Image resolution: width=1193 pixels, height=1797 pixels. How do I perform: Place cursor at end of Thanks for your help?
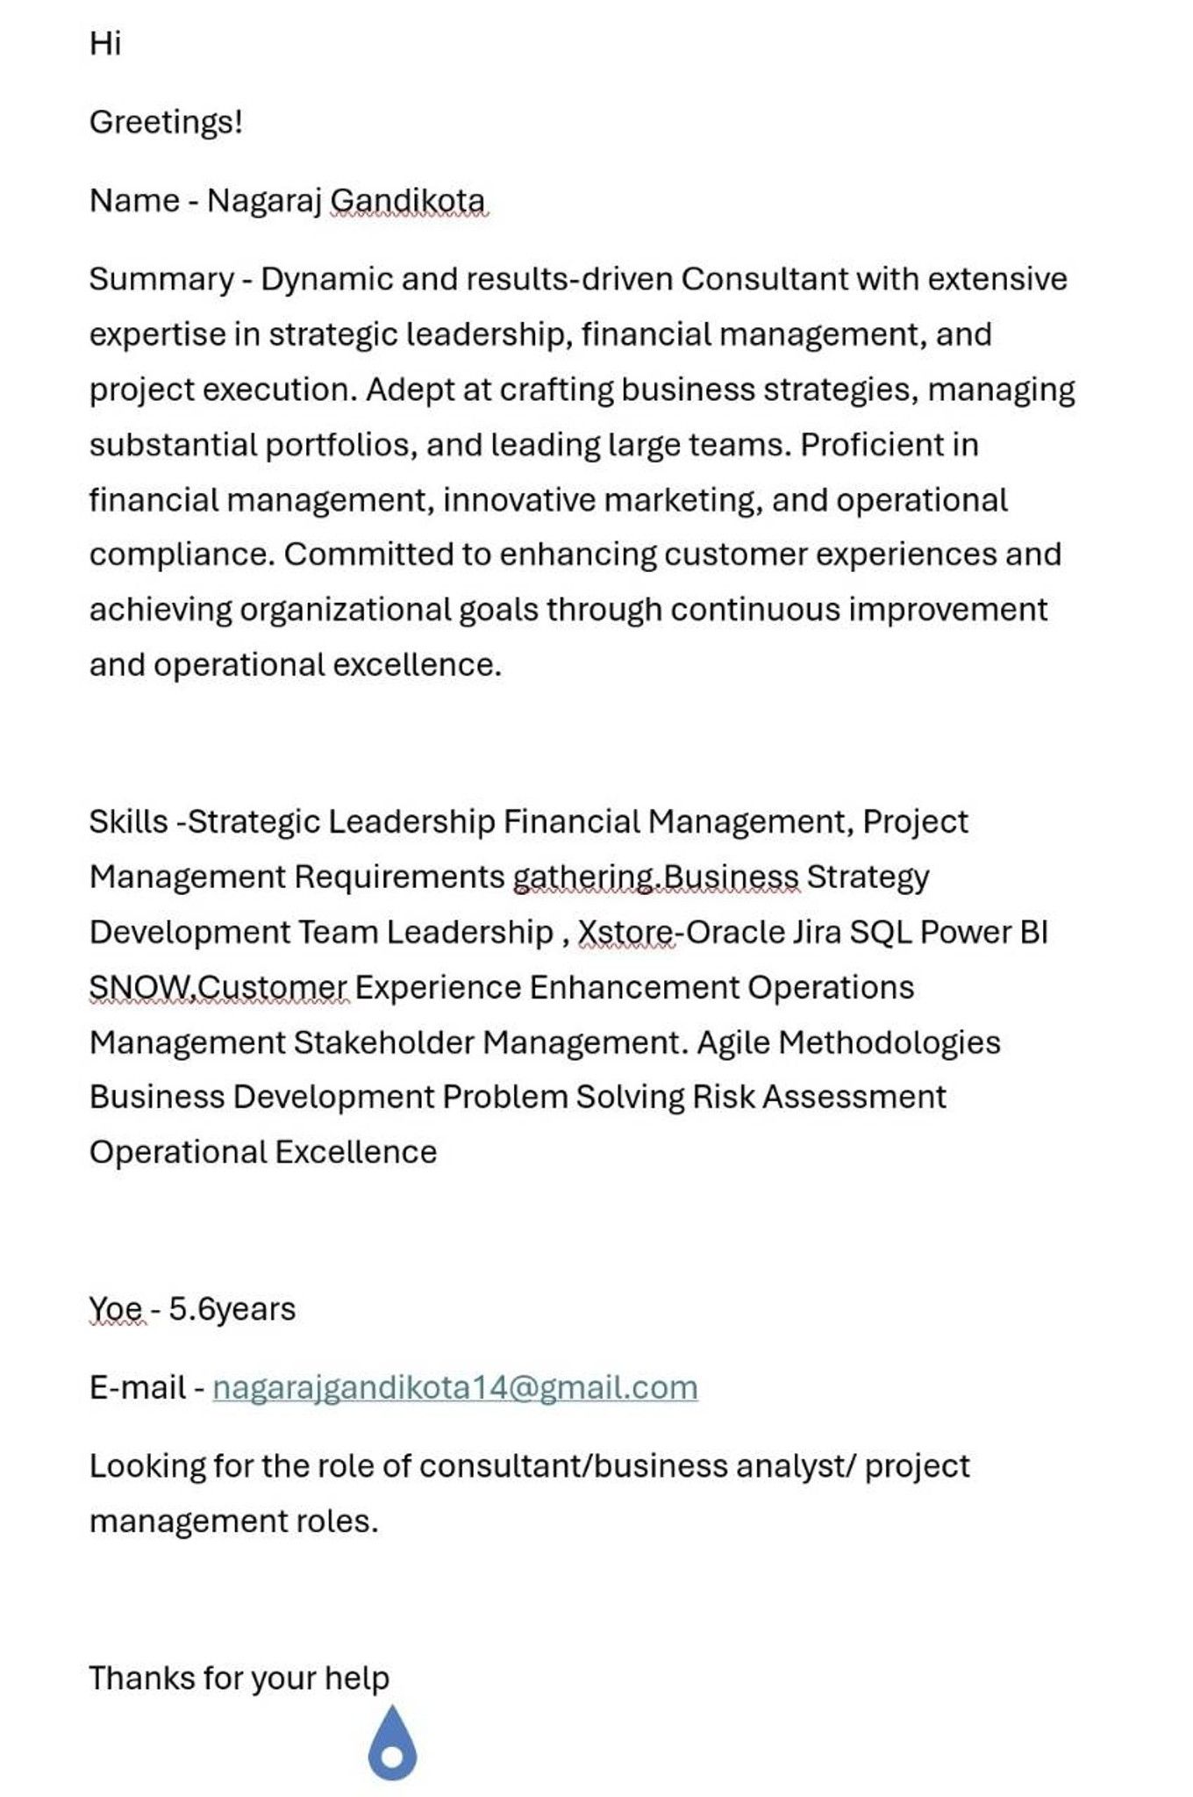390,1678
